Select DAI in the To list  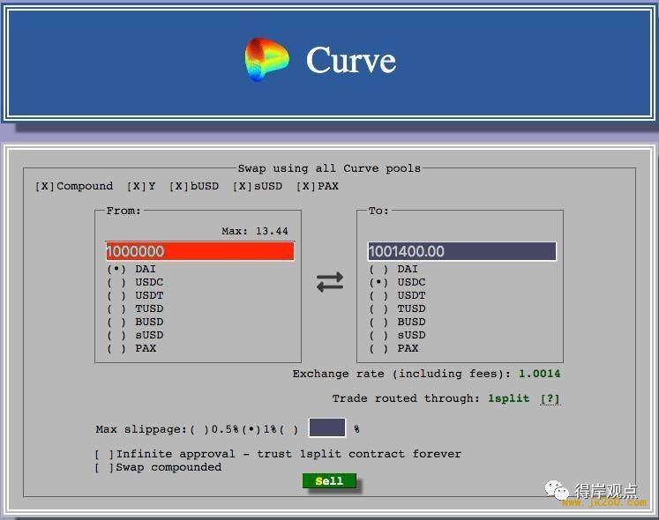[x=378, y=269]
